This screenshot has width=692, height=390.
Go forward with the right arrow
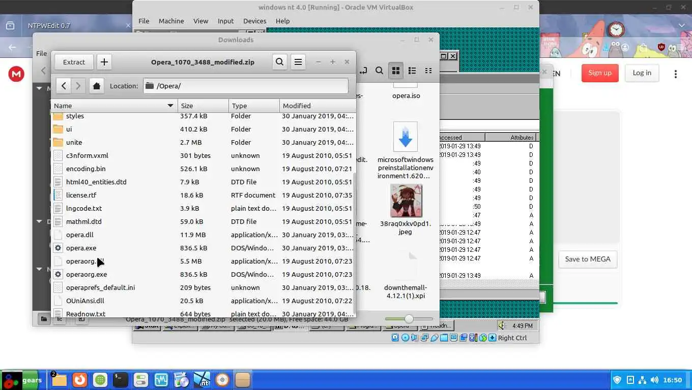(78, 86)
